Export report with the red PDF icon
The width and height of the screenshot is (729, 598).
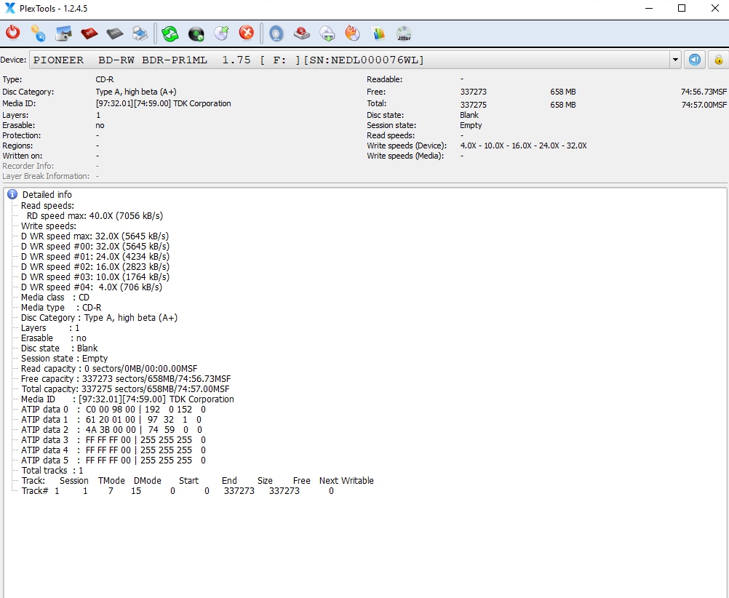(89, 33)
